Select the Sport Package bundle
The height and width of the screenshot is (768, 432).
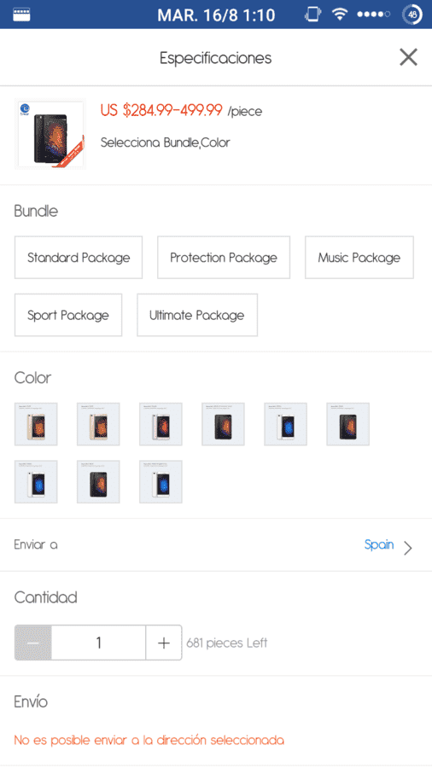pyautogui.click(x=68, y=315)
